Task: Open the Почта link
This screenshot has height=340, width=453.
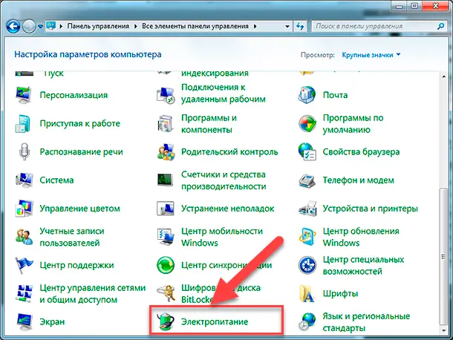Action: (335, 95)
